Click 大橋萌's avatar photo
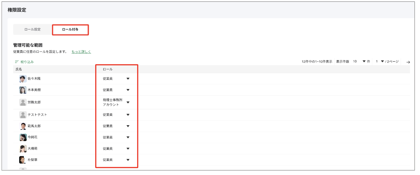 pos(22,149)
